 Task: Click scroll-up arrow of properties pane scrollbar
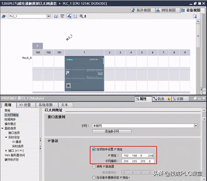pos(204,110)
